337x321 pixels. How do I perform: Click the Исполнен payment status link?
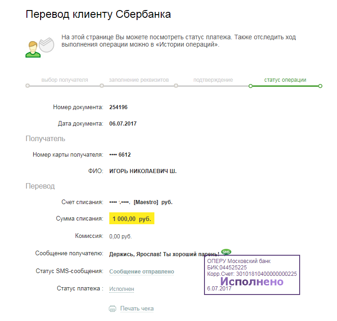[x=122, y=289]
